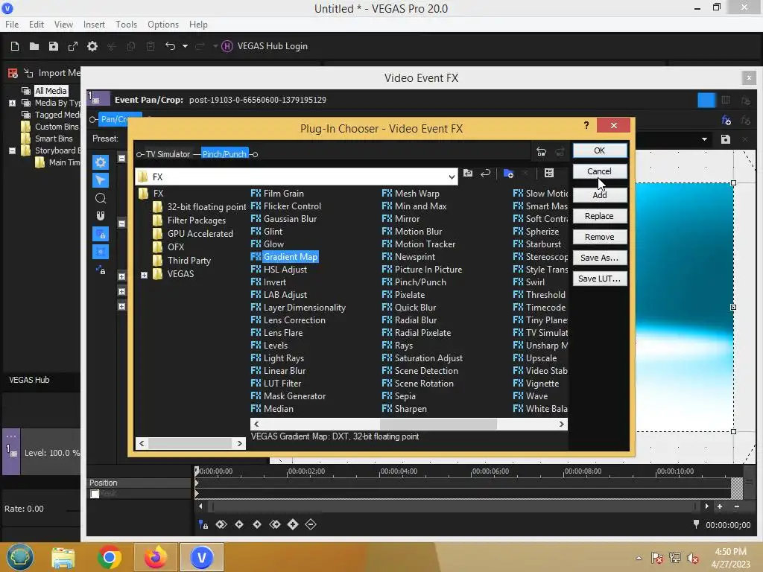The width and height of the screenshot is (763, 572).
Task: Toggle move freely lock icon in Pan/Crop
Action: 101,270
